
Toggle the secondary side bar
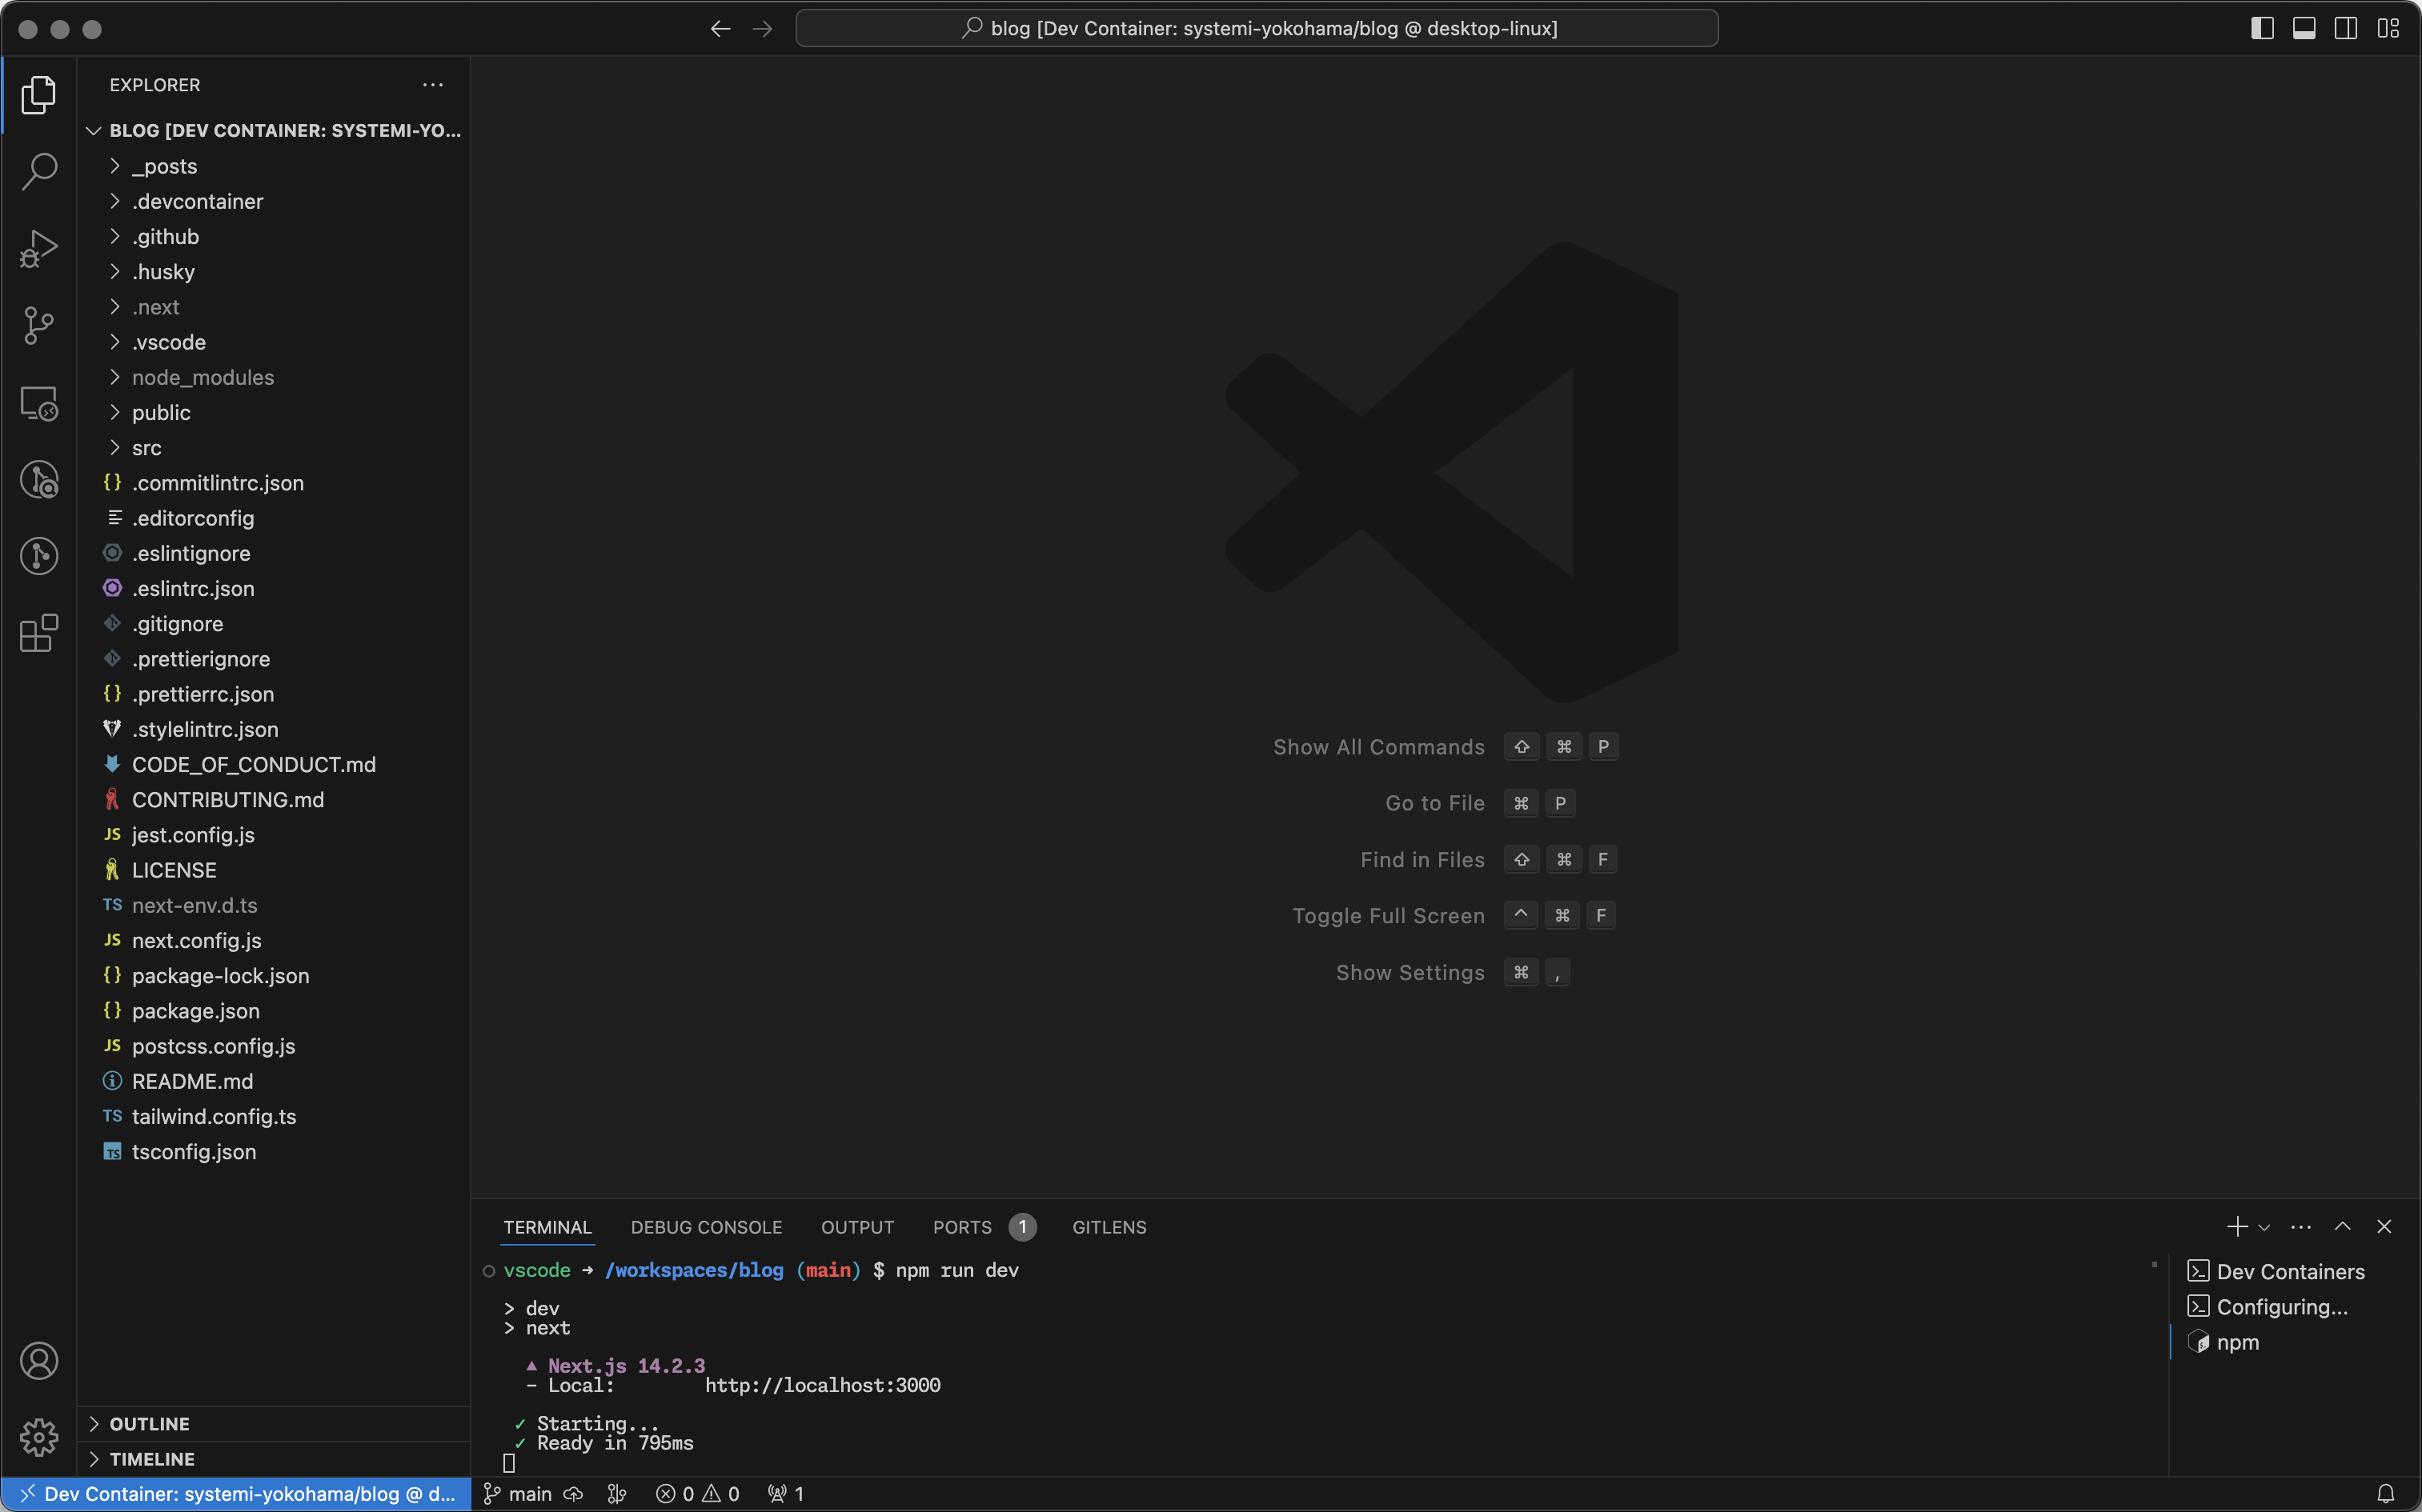point(2346,28)
